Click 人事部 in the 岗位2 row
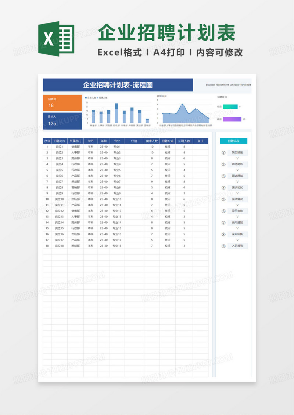294x415 pixels. [x=75, y=152]
